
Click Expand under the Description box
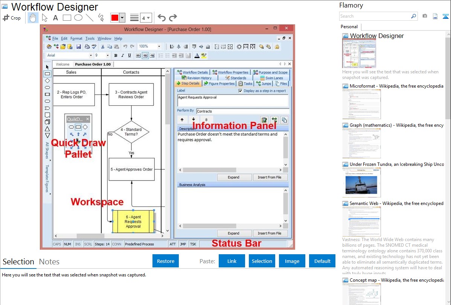[233, 178]
